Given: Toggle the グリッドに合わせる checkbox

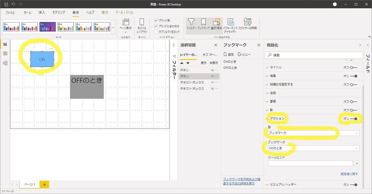Looking at the screenshot, I should pos(156,26).
